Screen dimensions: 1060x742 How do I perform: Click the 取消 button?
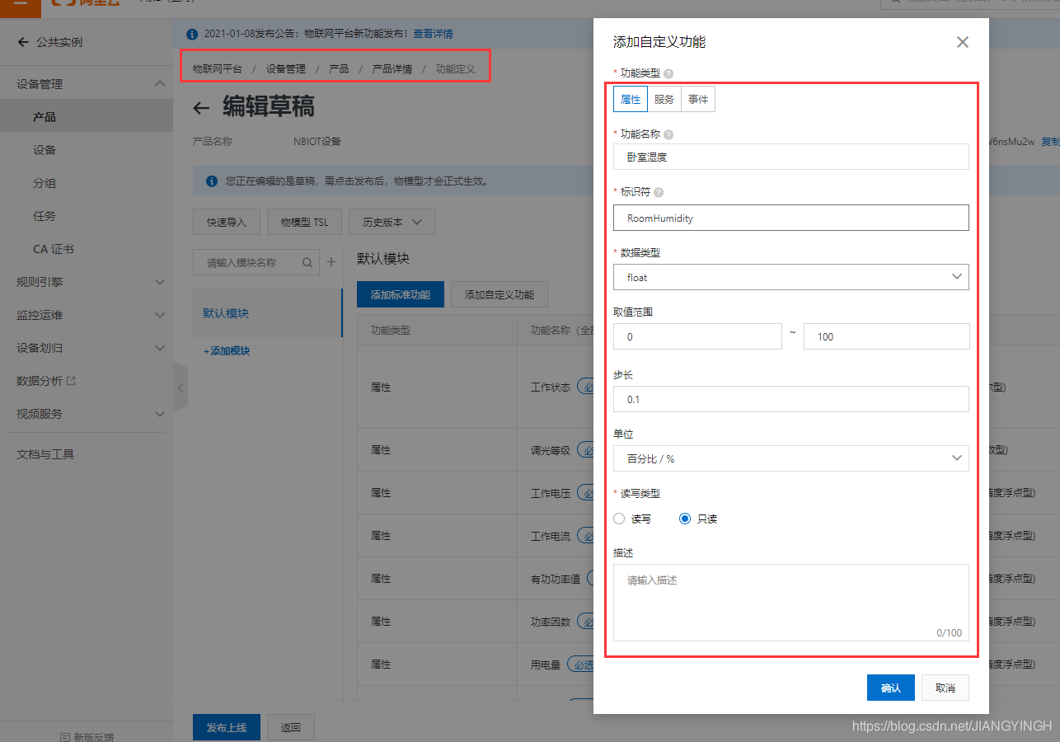pyautogui.click(x=945, y=688)
